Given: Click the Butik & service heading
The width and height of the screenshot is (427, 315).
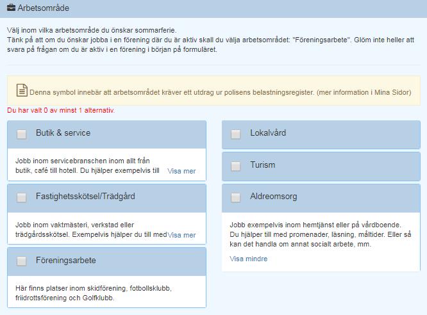Looking at the screenshot, I should pyautogui.click(x=63, y=133).
